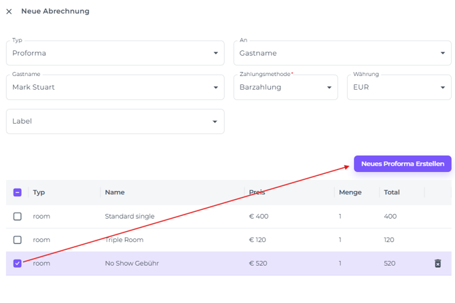Click the Name column header

[115, 192]
